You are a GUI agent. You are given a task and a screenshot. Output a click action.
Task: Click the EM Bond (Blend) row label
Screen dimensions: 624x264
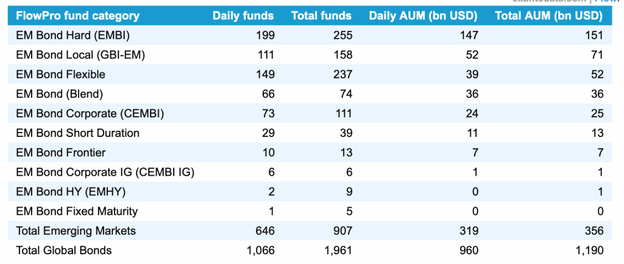pos(59,94)
